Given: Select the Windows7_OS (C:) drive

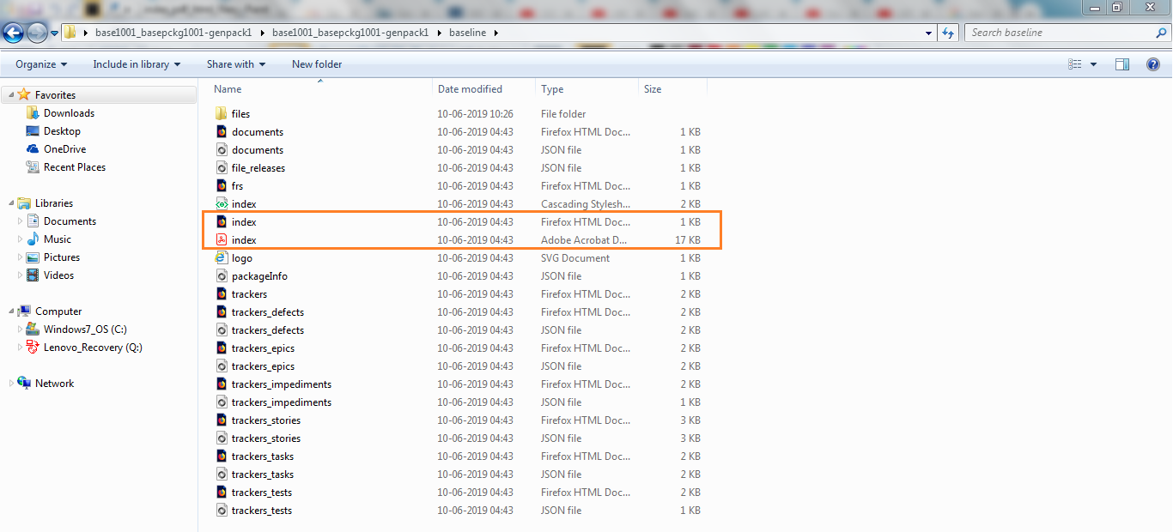Looking at the screenshot, I should click(85, 329).
